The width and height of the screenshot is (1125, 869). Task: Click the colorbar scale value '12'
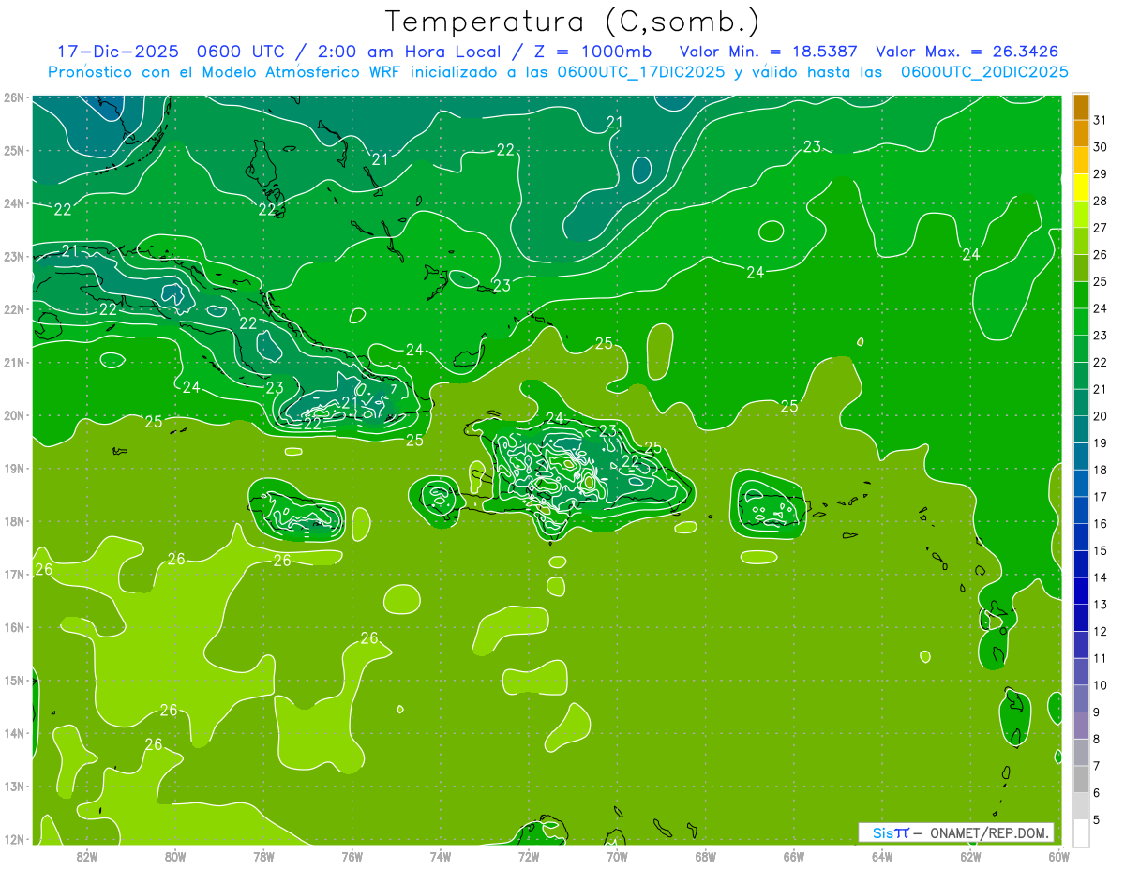pos(1101,631)
